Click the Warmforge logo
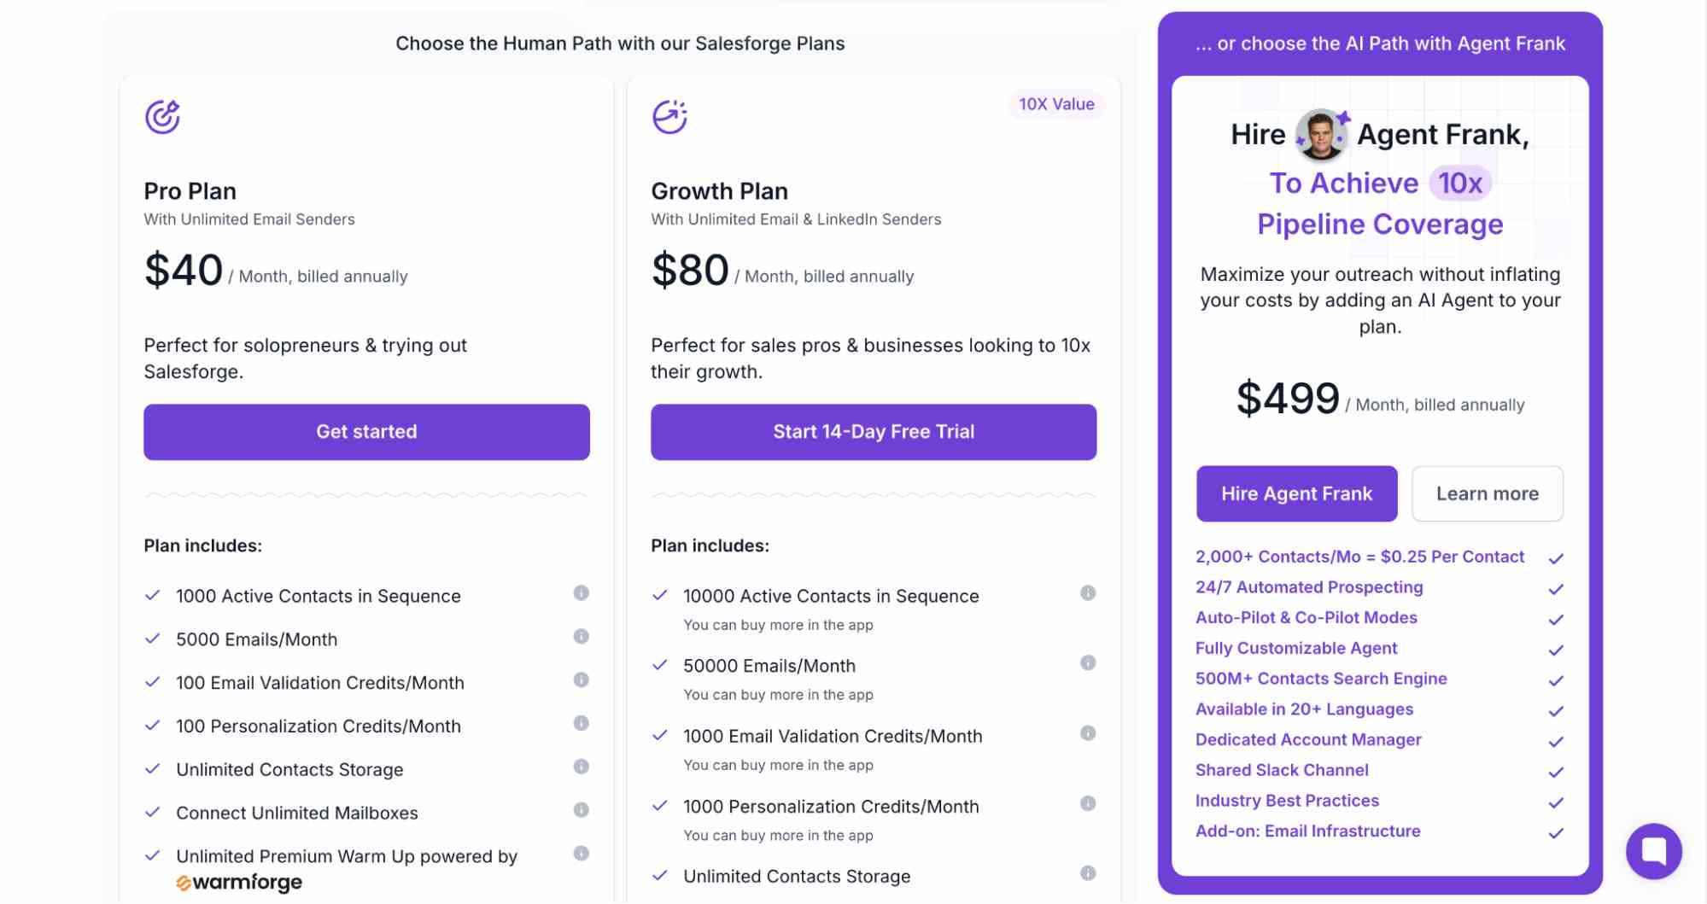The image size is (1707, 904). [239, 882]
